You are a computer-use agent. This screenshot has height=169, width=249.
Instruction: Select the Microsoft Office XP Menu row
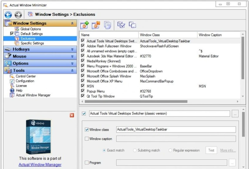[160, 81]
